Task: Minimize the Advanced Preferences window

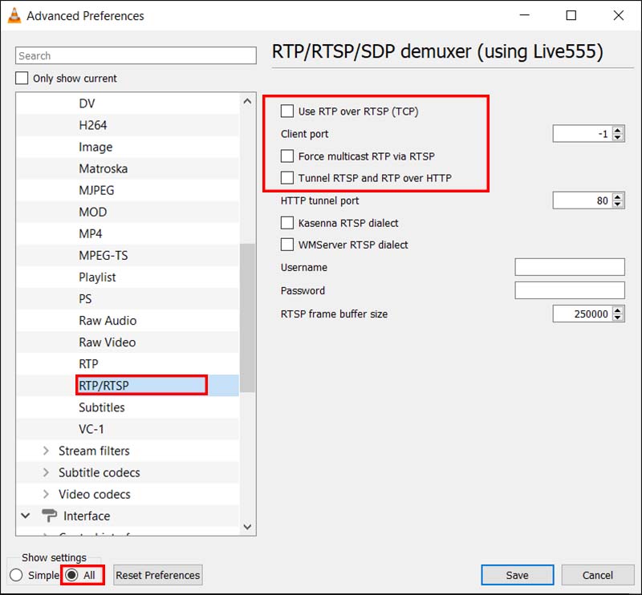Action: coord(525,15)
